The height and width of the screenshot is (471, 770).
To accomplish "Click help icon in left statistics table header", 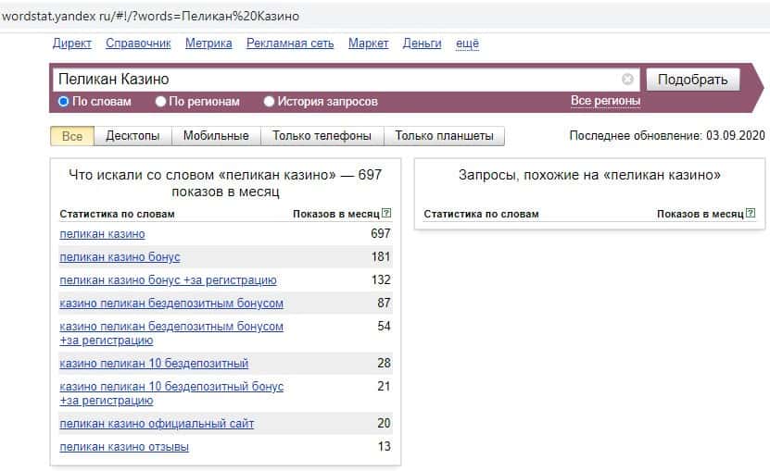I will 386,214.
